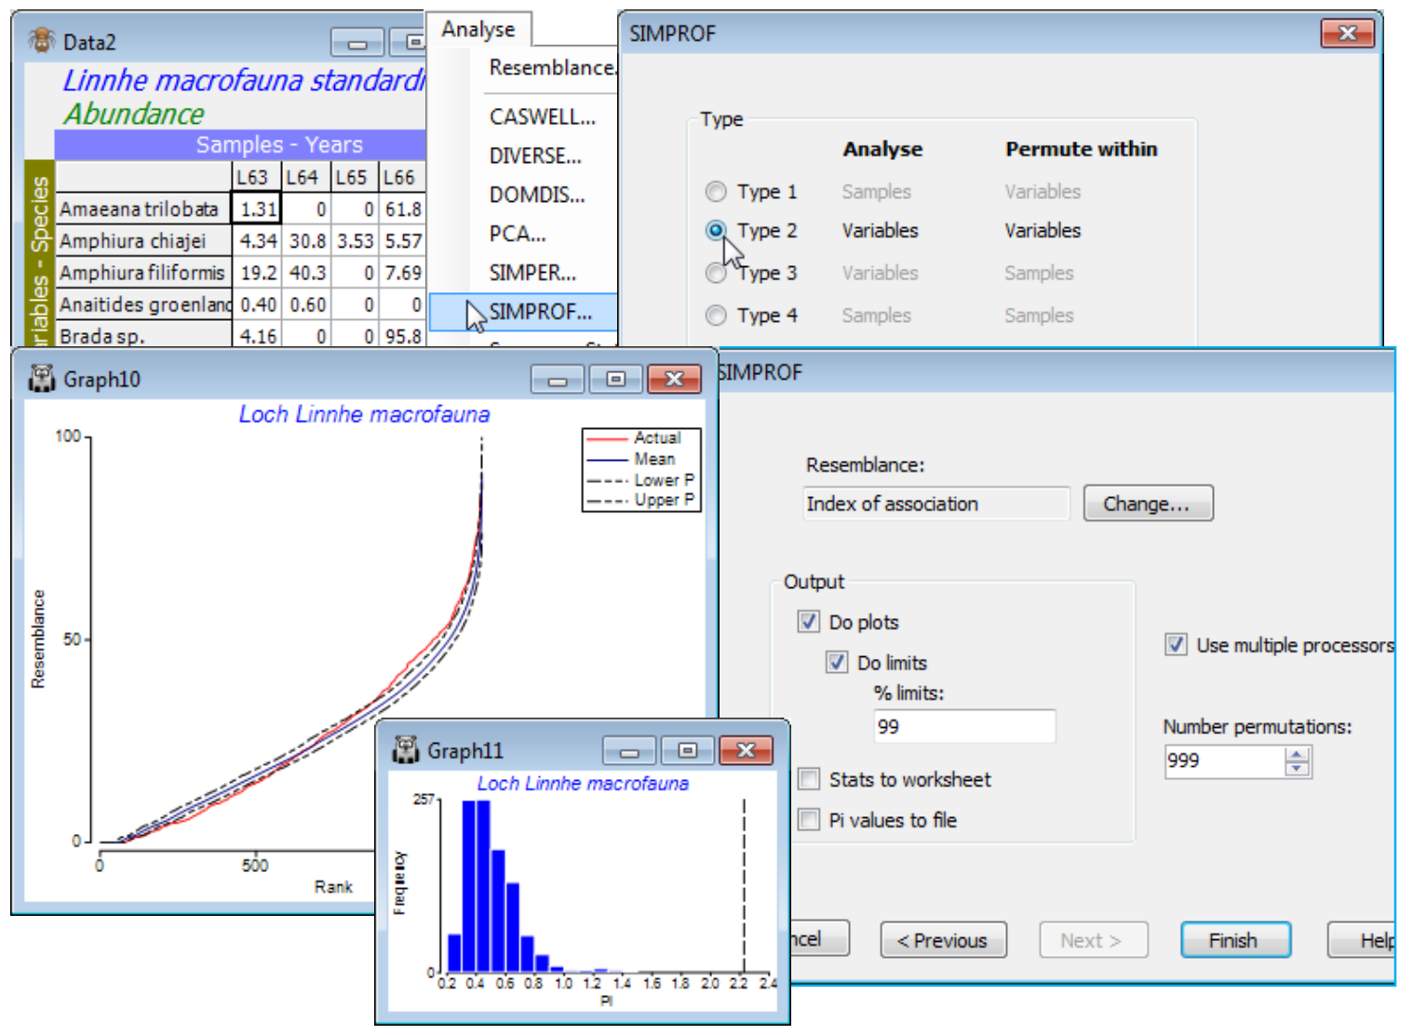Decrease number of permutations with down arrow
The image size is (1413, 1035).
tap(1297, 769)
